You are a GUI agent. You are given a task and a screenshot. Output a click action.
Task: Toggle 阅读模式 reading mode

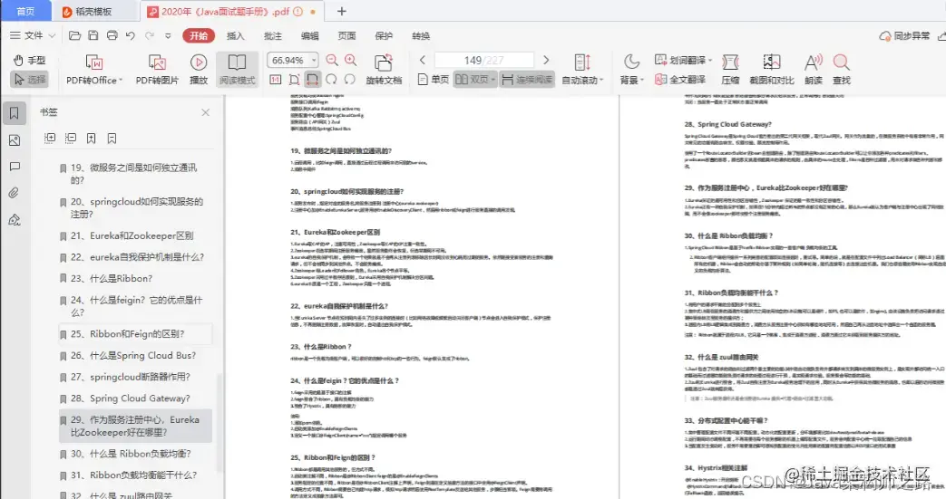(x=237, y=70)
